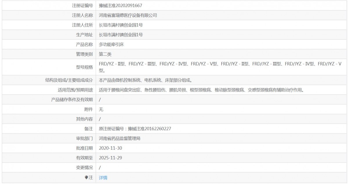Click the 注册人名称 label cell
The width and height of the screenshot is (348, 184).
tap(48, 15)
